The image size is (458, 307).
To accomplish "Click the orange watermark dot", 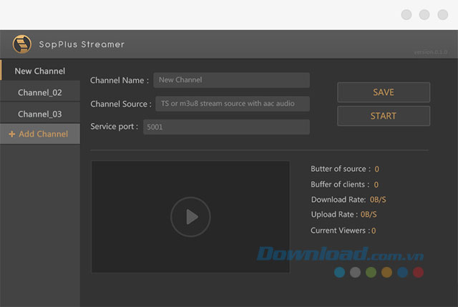I will pos(386,273).
